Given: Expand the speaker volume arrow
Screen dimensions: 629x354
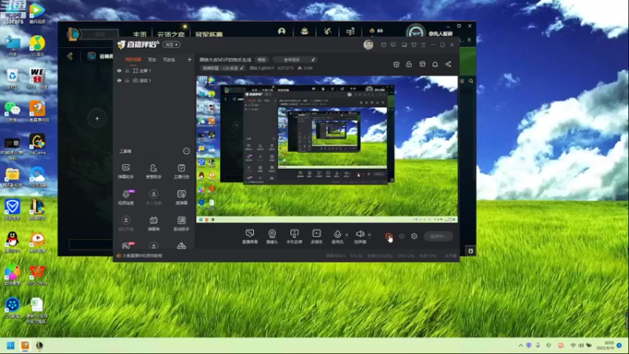Looking at the screenshot, I should pyautogui.click(x=370, y=234).
